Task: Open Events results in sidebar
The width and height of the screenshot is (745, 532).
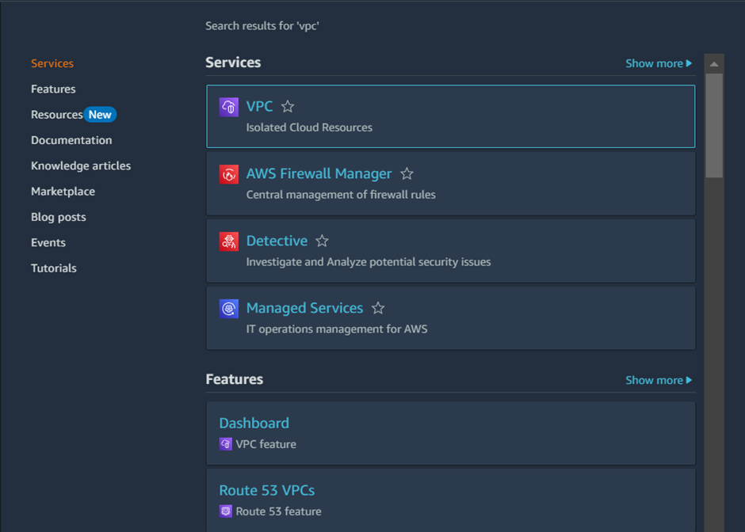Action: pyautogui.click(x=48, y=242)
